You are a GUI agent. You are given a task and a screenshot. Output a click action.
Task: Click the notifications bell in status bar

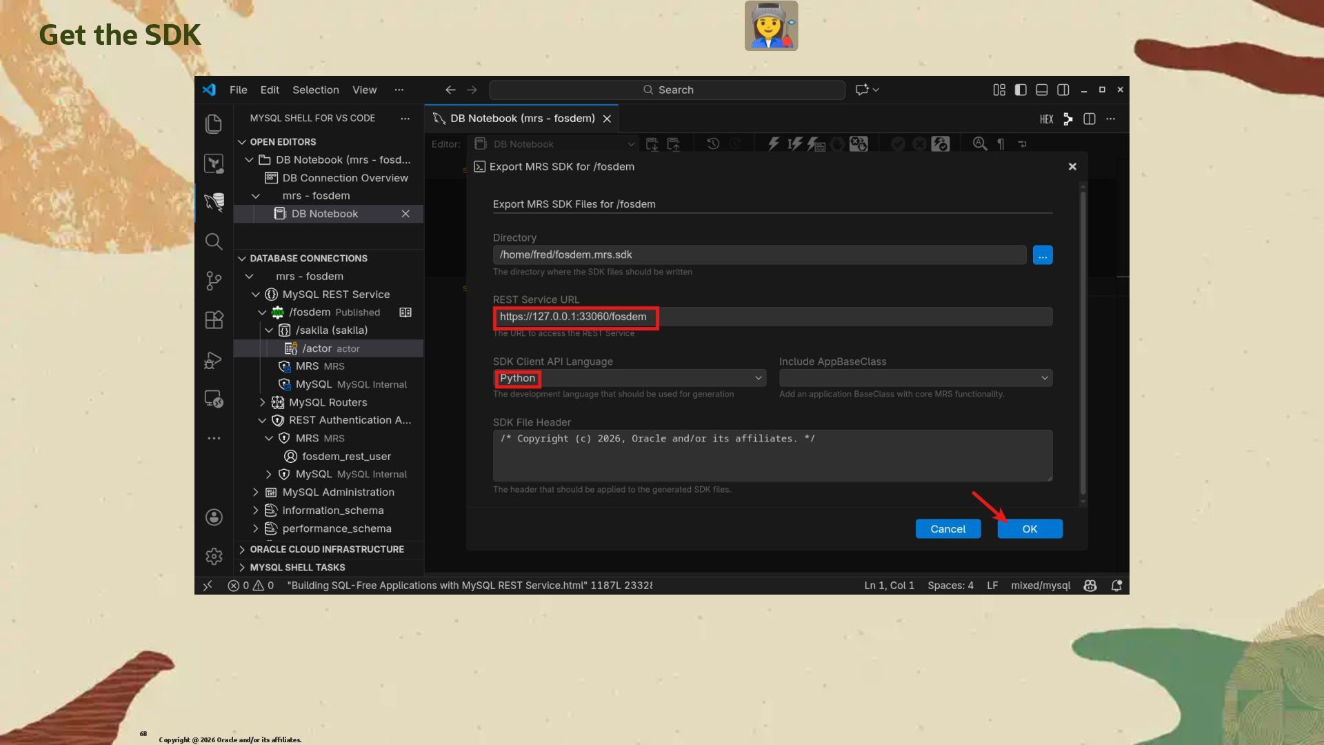tap(1116, 586)
